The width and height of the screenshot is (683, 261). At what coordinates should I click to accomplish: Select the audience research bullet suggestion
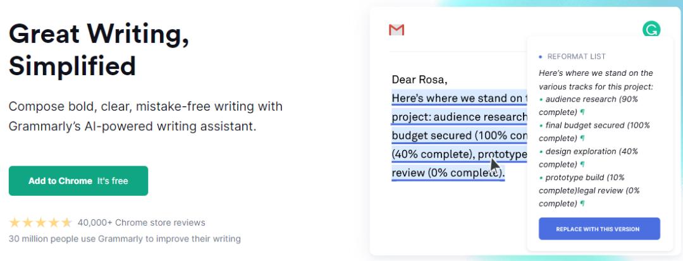tap(591, 99)
